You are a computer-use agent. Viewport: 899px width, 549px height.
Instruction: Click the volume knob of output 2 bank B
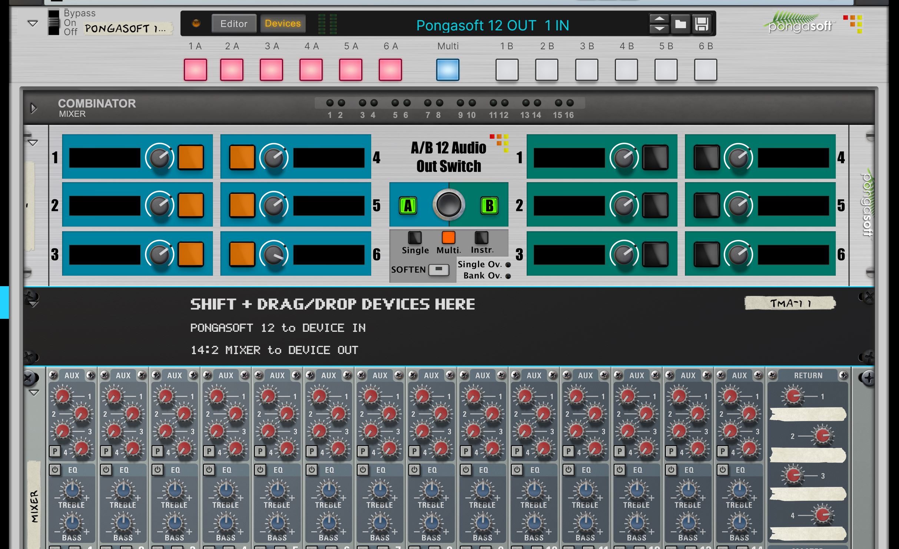click(624, 205)
